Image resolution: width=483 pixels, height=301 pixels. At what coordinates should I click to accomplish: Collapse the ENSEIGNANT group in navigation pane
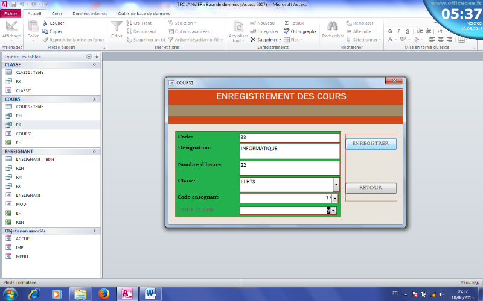click(x=94, y=151)
